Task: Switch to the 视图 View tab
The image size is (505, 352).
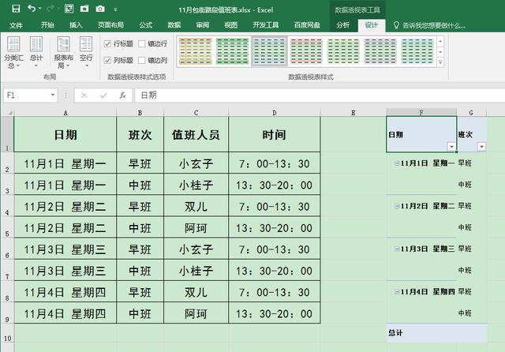Action: [x=231, y=25]
